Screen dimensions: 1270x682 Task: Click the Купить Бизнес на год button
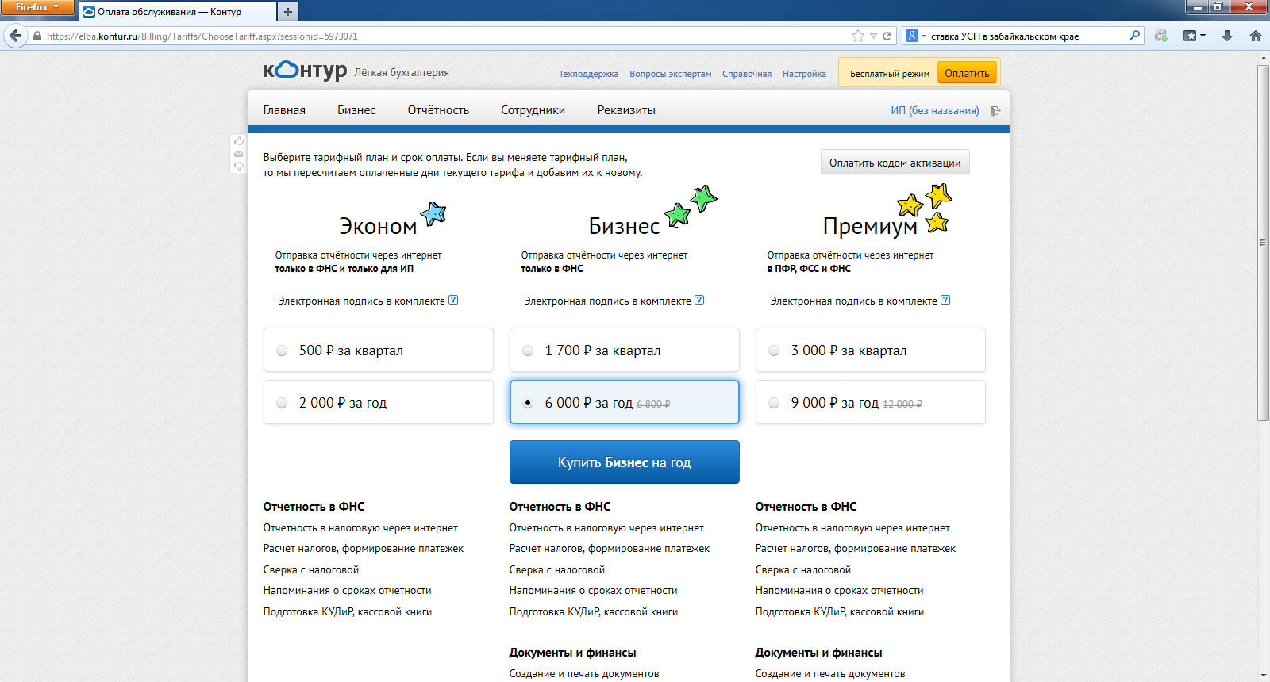(x=625, y=462)
